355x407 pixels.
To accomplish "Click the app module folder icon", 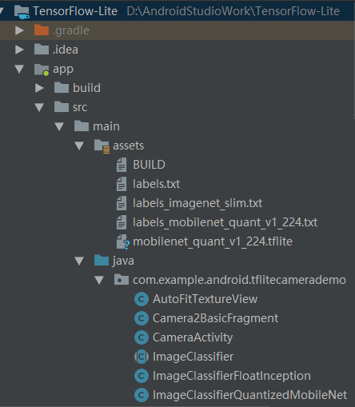I will point(42,70).
